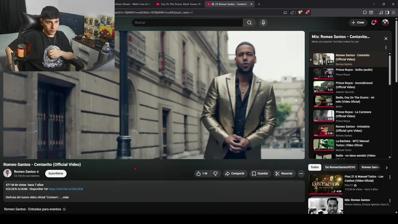
Task: Click Romeo Santos - Entradas para eventos
Action: [33, 209]
